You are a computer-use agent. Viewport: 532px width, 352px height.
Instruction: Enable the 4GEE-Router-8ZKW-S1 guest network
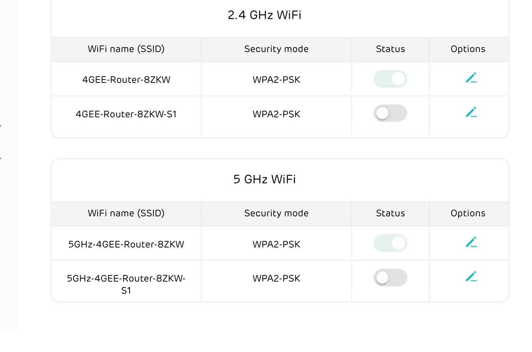[x=390, y=113]
